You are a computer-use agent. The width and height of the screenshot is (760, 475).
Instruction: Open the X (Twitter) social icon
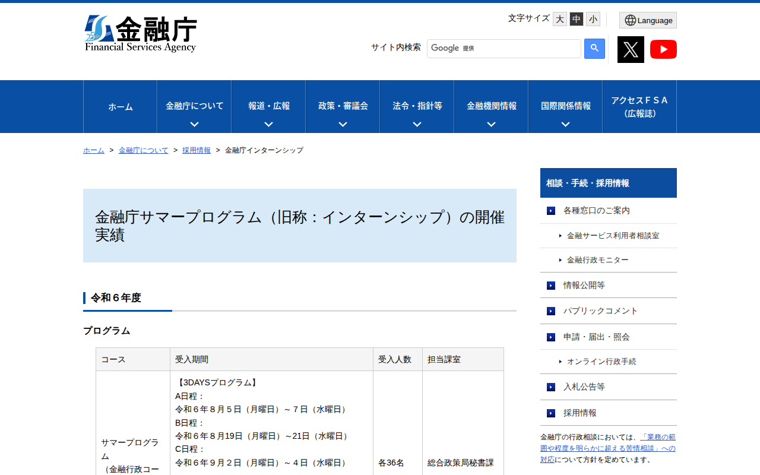[x=631, y=49]
